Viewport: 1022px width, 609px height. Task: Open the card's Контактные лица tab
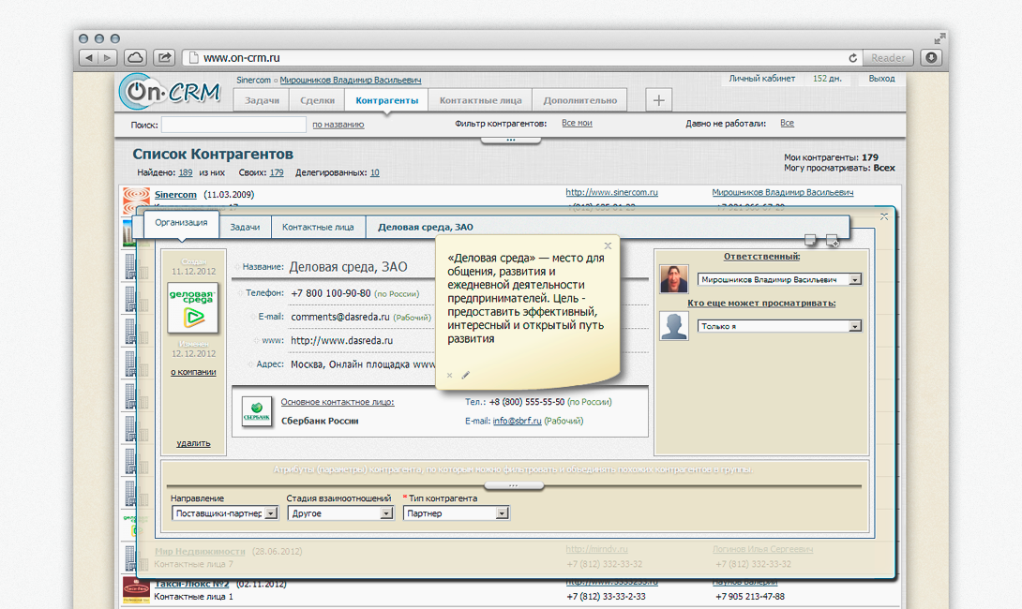[318, 228]
